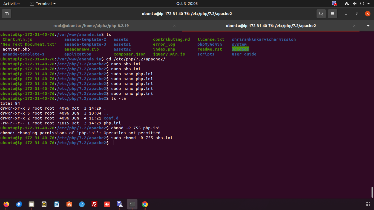Select the ubuntu@ip-172-31-40-76 apache2 tab
The image size is (374, 210).
271,26
